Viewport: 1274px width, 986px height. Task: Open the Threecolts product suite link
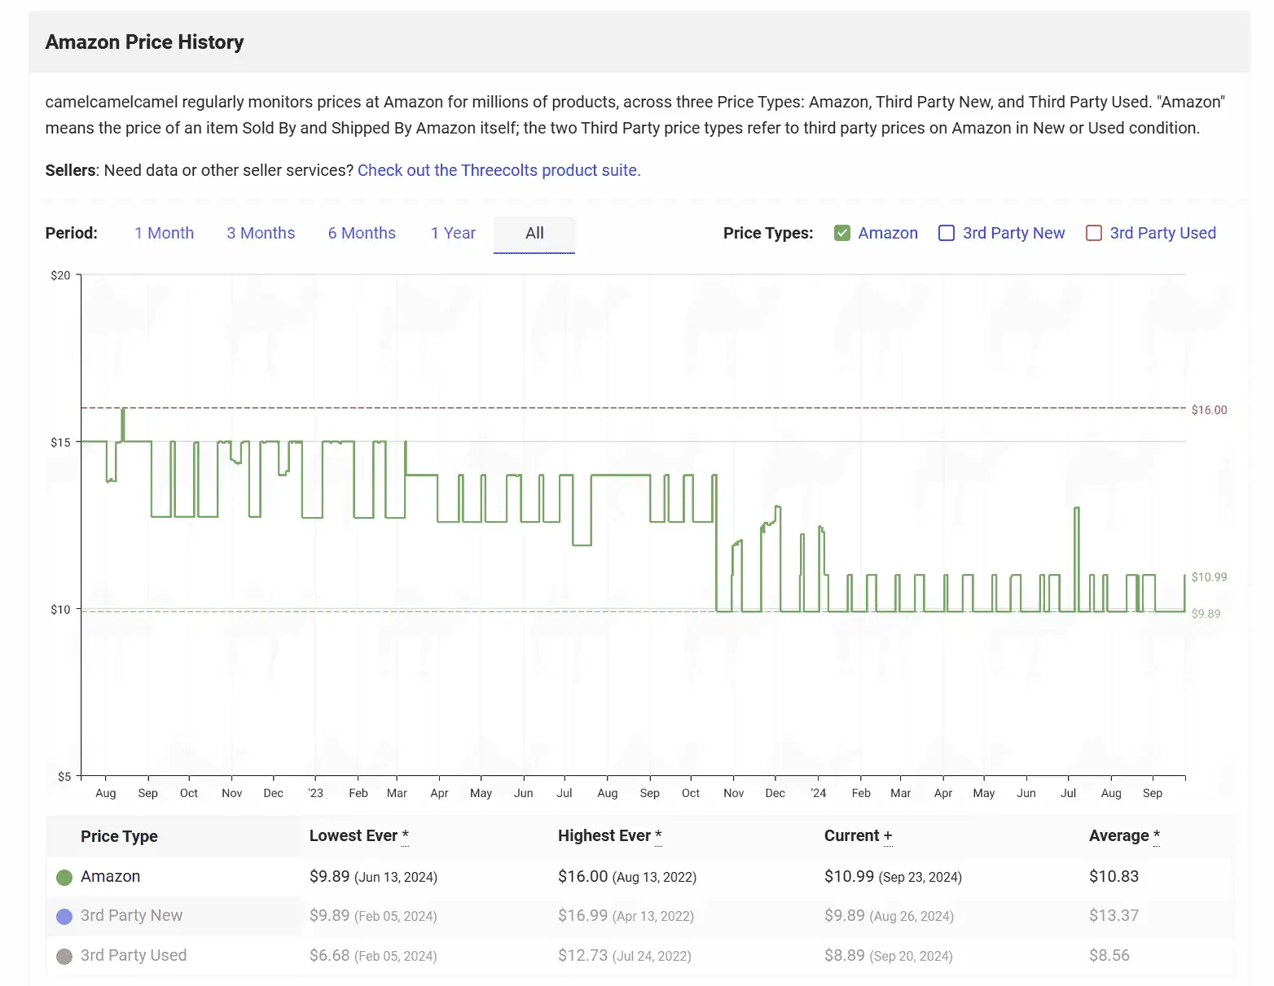tap(499, 170)
